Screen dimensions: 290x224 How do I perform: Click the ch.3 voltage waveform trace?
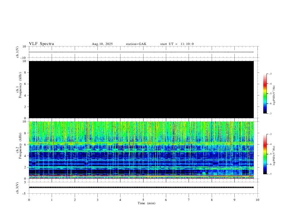(x=141, y=187)
